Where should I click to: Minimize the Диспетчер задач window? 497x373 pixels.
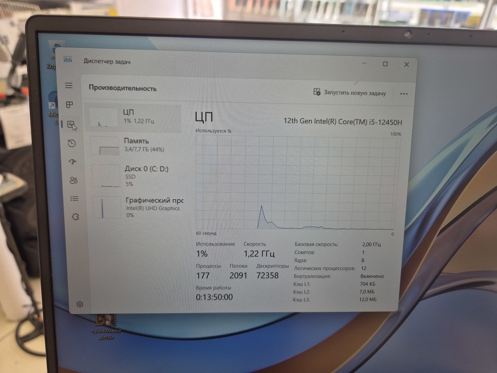(x=364, y=64)
